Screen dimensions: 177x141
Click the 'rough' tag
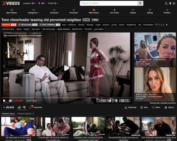(x=98, y=25)
